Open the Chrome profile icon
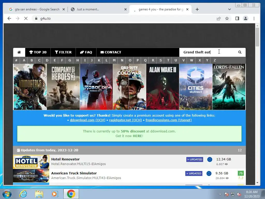Viewport: 265px width, 199px height. (246, 18)
